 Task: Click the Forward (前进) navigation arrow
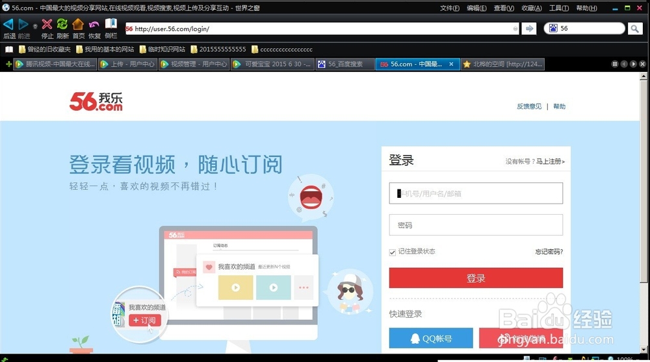point(23,25)
